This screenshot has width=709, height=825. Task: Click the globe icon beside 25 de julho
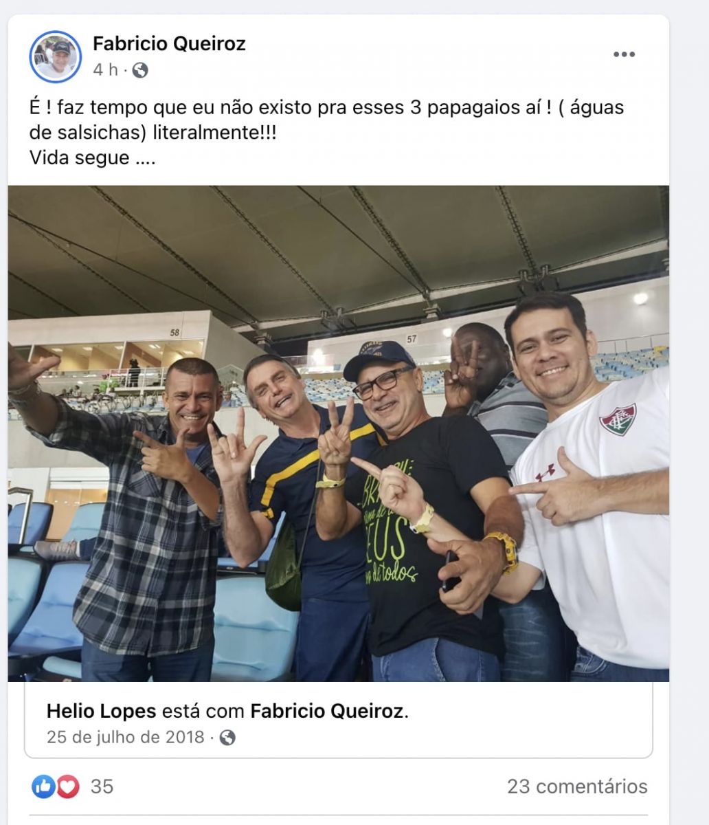click(227, 738)
